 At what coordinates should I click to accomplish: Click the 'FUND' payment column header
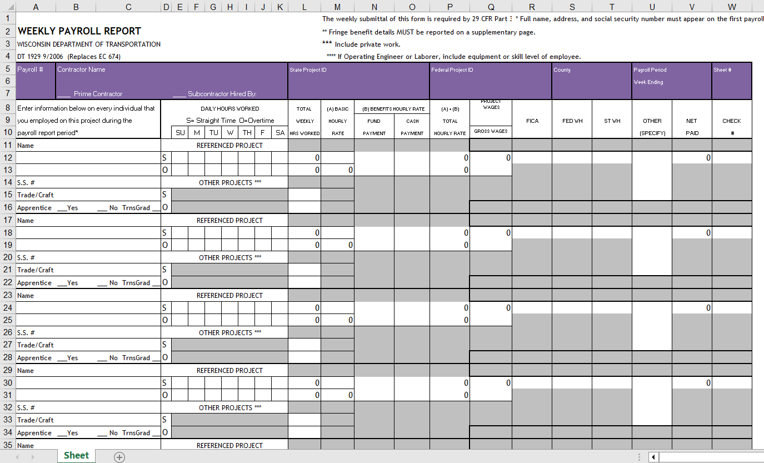[374, 121]
